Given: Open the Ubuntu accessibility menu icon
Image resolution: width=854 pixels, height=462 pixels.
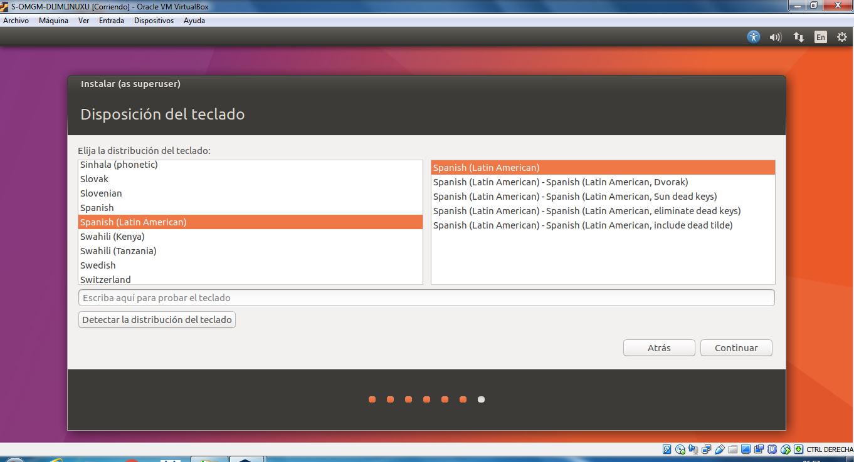Looking at the screenshot, I should pyautogui.click(x=752, y=37).
